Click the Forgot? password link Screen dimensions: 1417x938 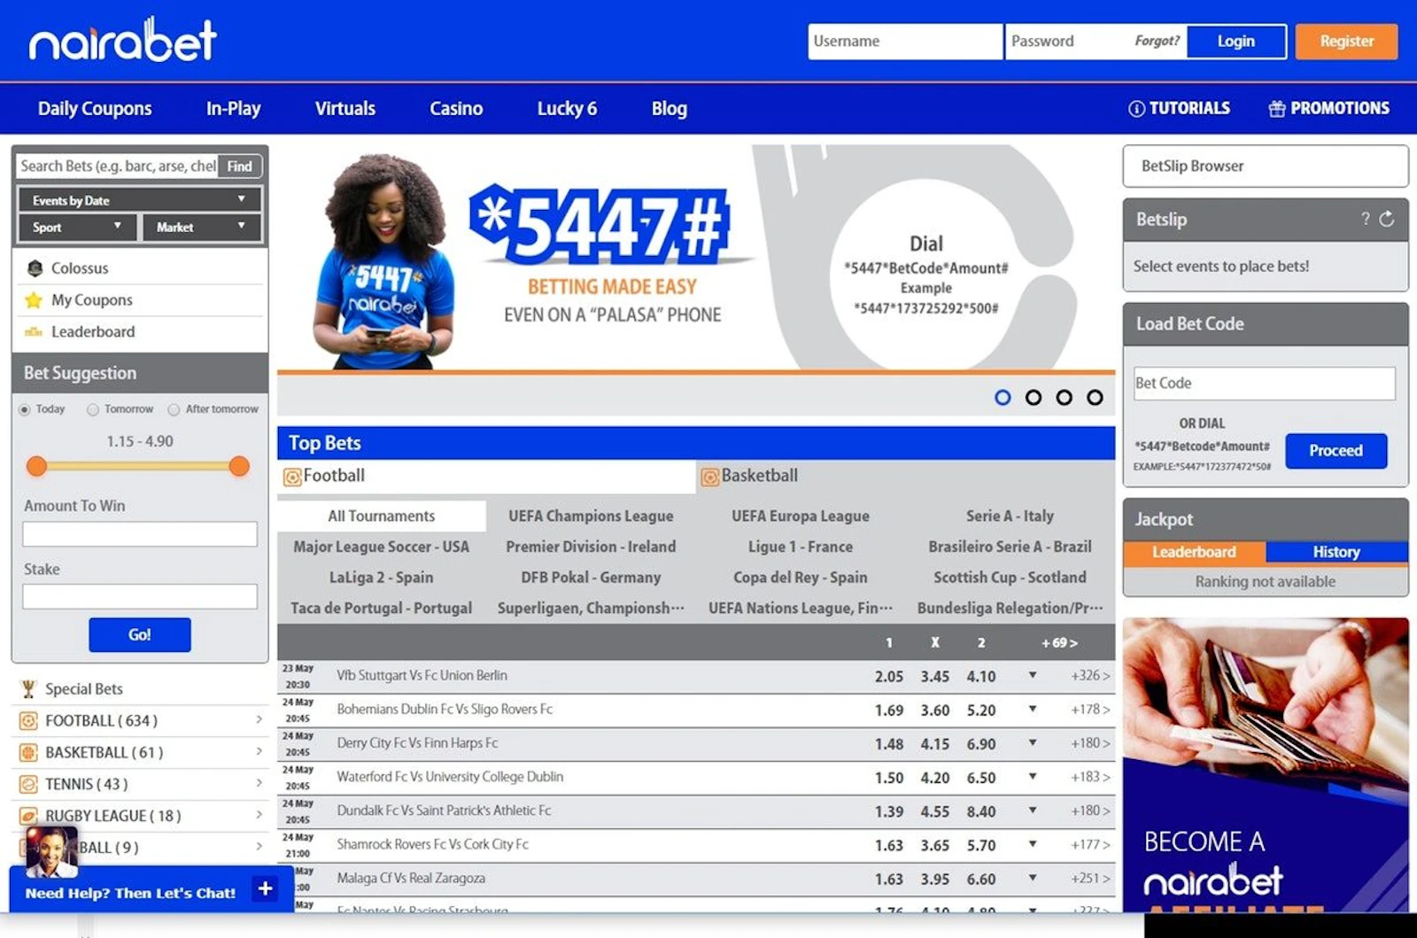1157,41
